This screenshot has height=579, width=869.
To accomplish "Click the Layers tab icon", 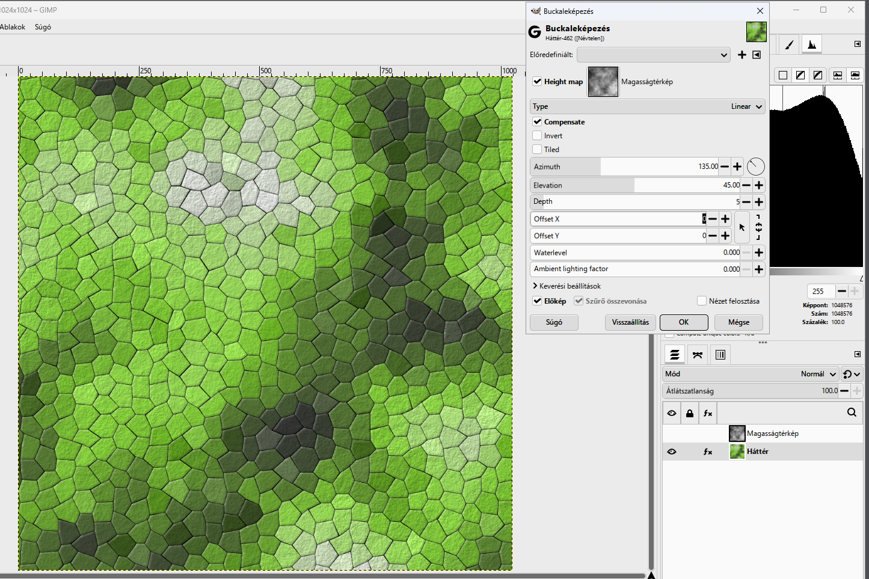I will 675,355.
